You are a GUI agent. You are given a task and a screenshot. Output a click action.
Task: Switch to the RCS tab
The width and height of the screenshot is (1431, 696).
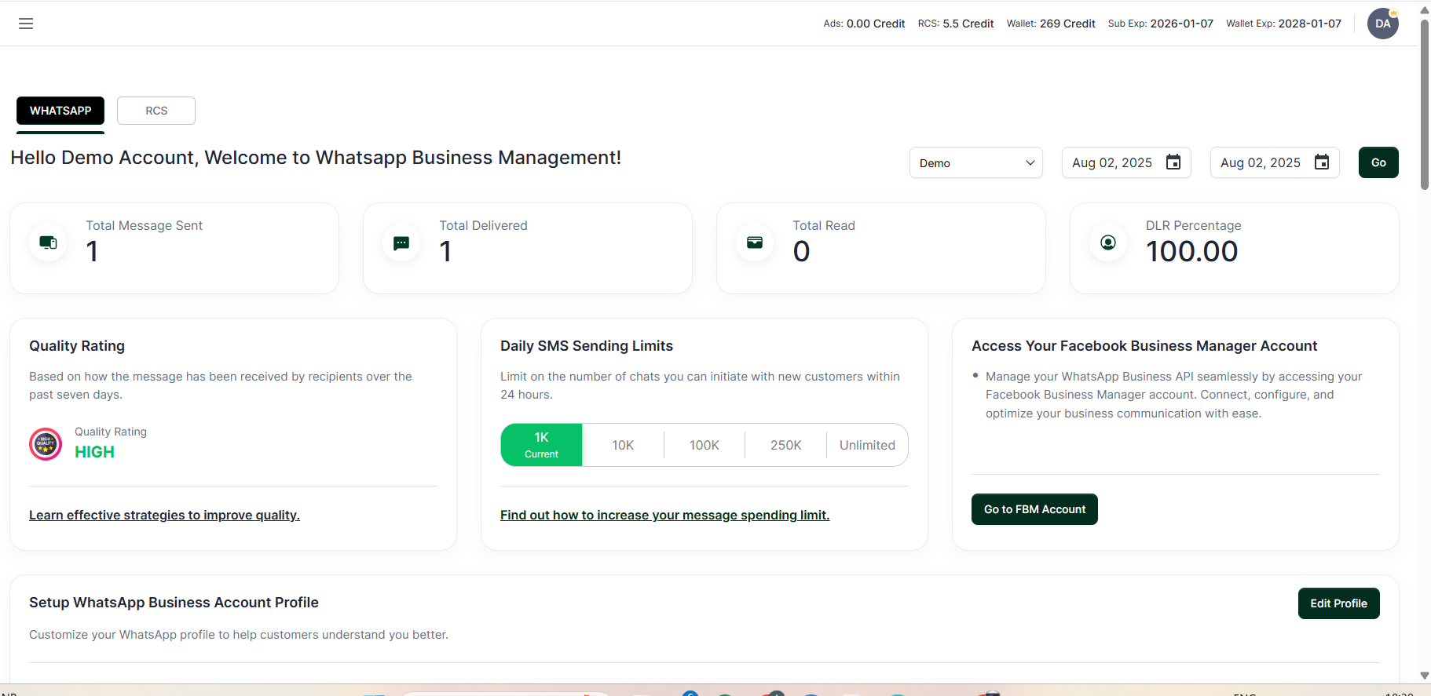(x=156, y=111)
